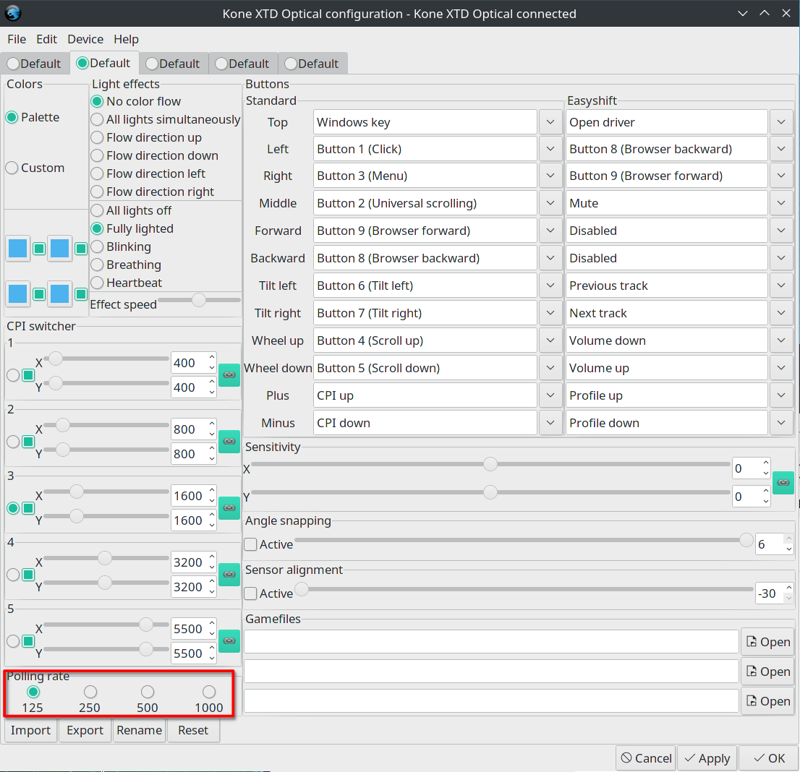Expand Easyshift Profile down dropdown
This screenshot has height=772, width=800.
coord(781,423)
